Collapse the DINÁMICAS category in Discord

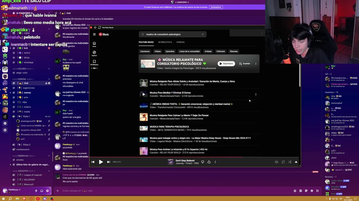24,156
